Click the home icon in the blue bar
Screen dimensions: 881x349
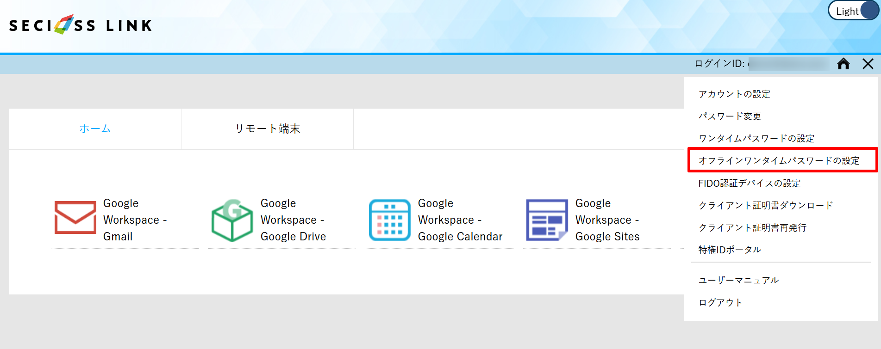pyautogui.click(x=844, y=64)
